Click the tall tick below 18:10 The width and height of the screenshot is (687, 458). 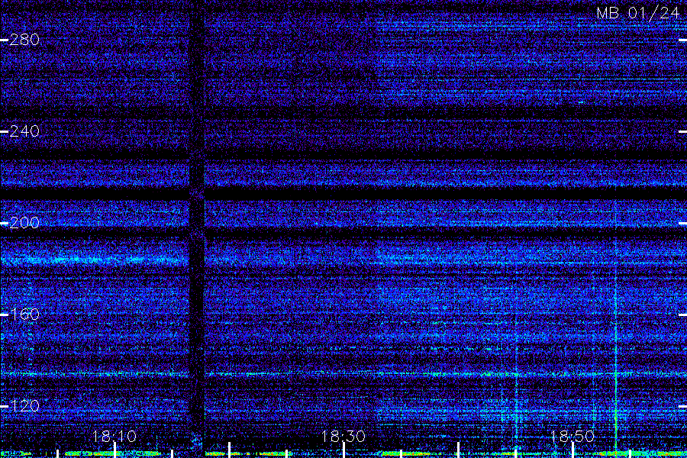tap(114, 450)
